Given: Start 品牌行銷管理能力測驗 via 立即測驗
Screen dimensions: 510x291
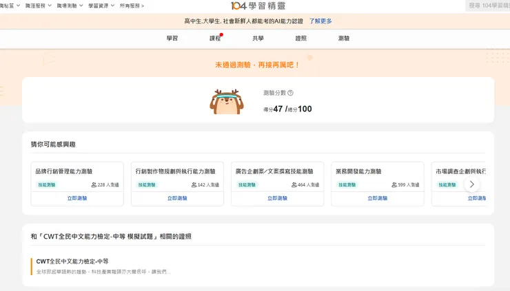Looking at the screenshot, I should tap(77, 198).
